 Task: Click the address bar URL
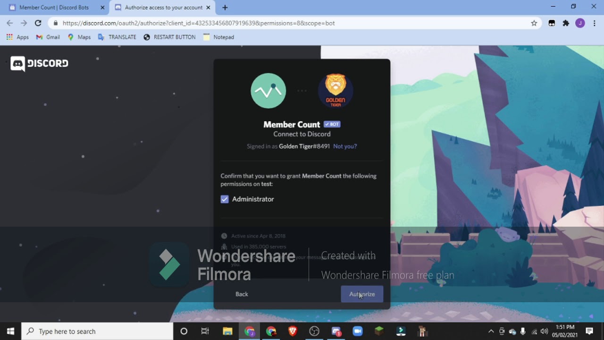(199, 23)
